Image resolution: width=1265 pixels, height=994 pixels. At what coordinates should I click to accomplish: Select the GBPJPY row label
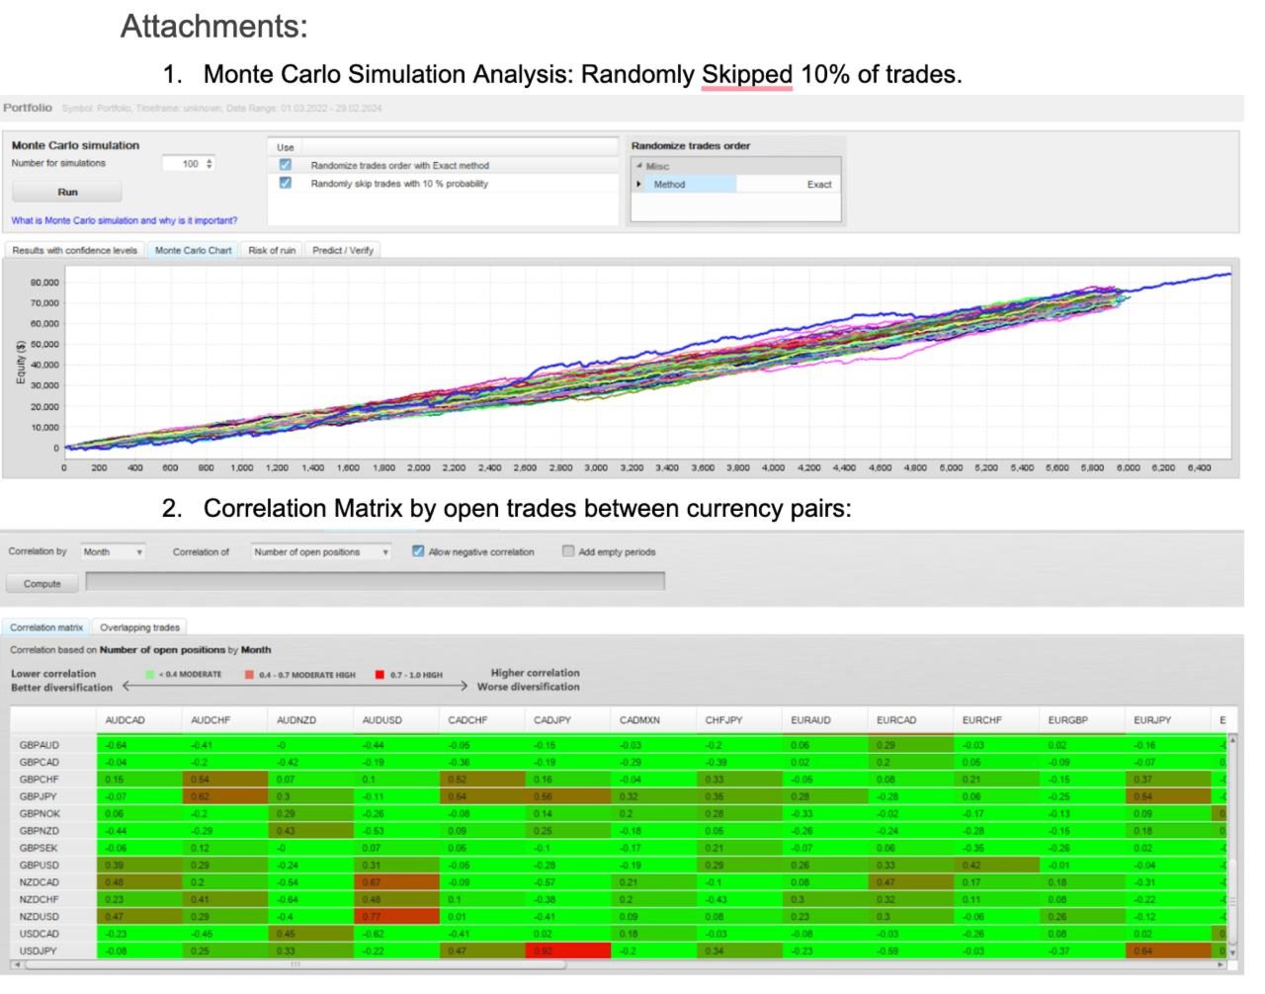[x=39, y=796]
